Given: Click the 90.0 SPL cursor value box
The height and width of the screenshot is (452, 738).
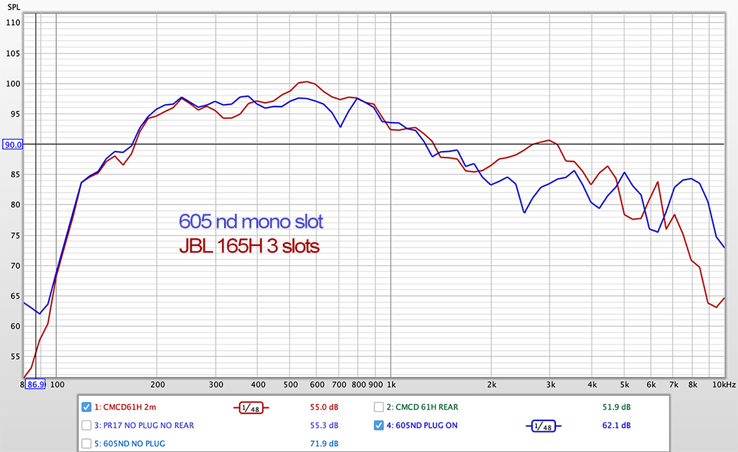Looking at the screenshot, I should pos(13,145).
